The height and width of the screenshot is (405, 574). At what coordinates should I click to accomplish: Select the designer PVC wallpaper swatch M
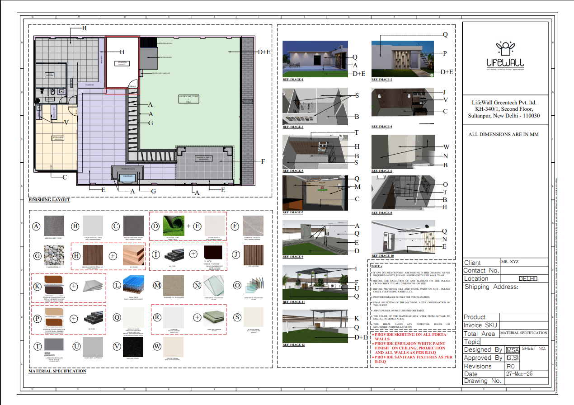point(174,286)
